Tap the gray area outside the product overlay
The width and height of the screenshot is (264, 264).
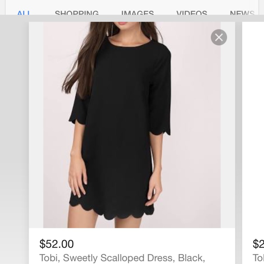tap(13, 132)
